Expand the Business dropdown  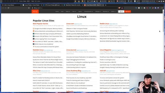[106, 11]
